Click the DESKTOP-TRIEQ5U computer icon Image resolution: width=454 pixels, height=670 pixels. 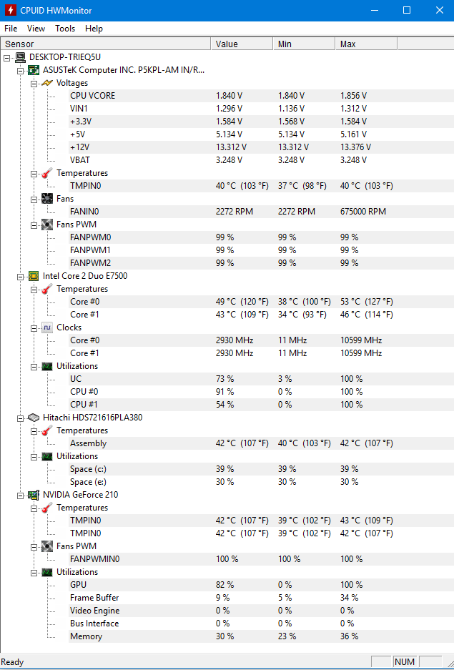[x=20, y=57]
